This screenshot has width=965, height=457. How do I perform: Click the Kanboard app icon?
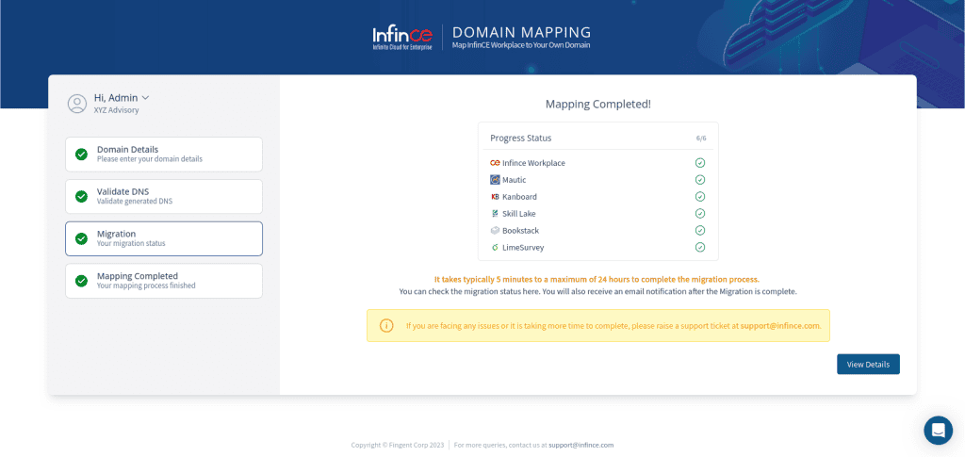point(495,197)
